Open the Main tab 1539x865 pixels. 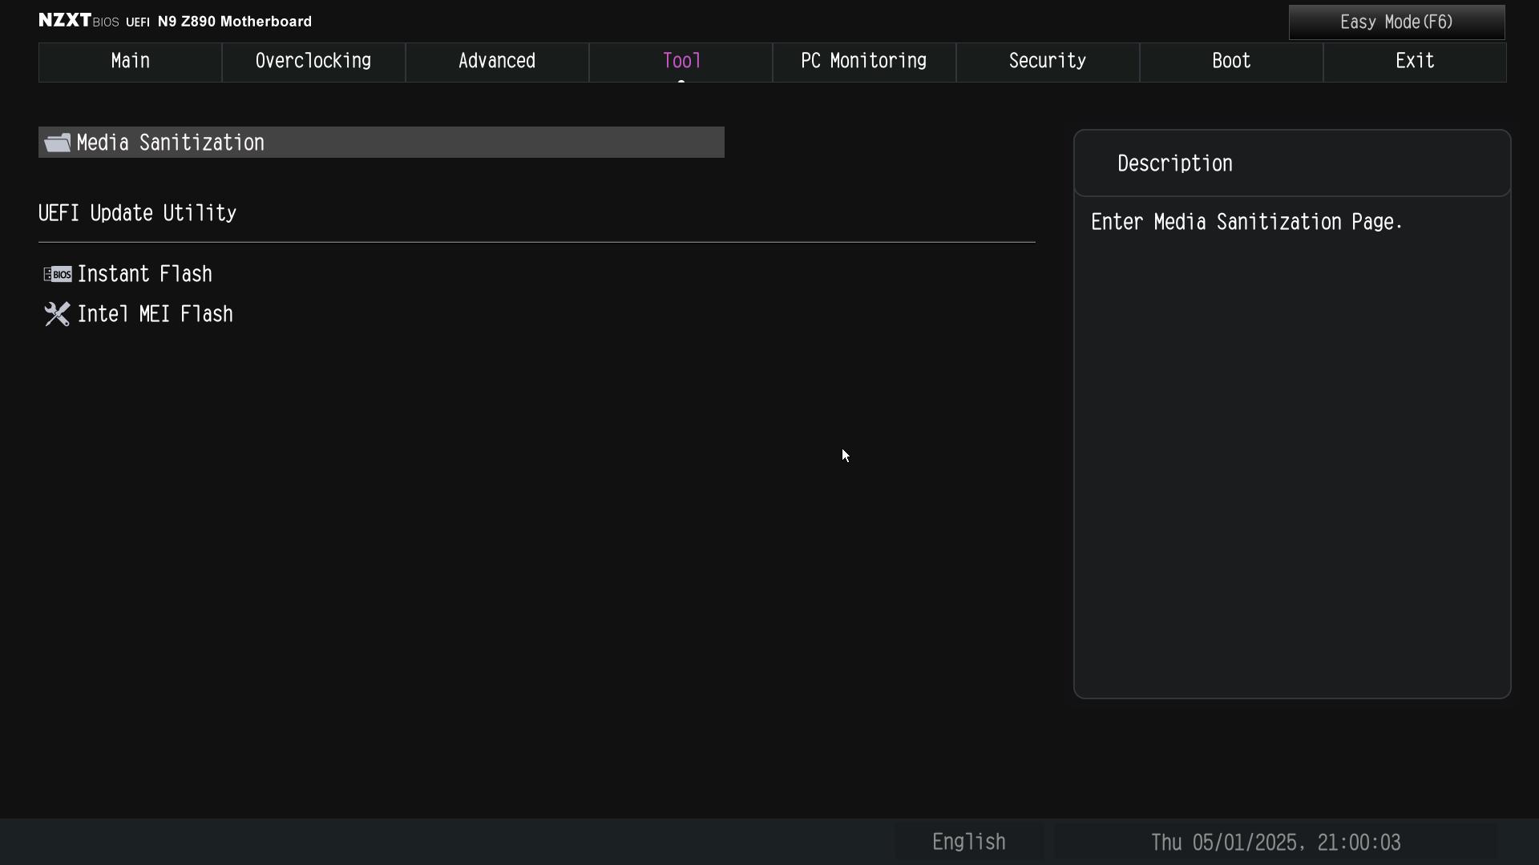coord(130,62)
